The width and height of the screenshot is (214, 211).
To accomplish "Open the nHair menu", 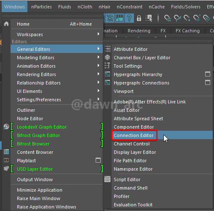I will (104, 7).
